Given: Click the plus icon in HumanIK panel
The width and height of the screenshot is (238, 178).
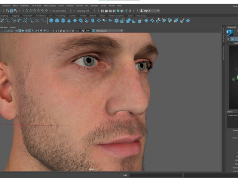Looking at the screenshot, I should (228, 39).
